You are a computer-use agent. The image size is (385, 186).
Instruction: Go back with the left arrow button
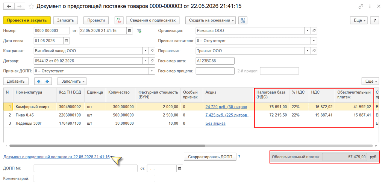tap(9, 6)
